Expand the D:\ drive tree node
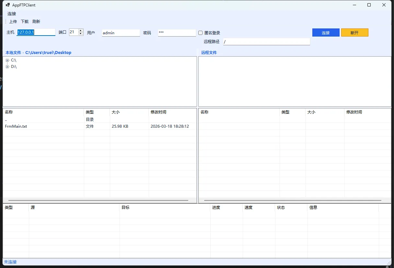Viewport: 394px width, 268px height. (x=7, y=67)
